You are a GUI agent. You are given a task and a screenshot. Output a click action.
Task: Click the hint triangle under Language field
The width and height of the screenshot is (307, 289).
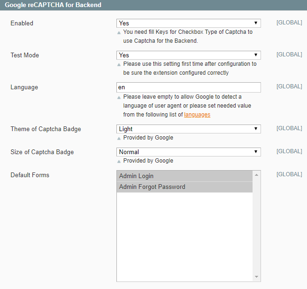pos(119,97)
